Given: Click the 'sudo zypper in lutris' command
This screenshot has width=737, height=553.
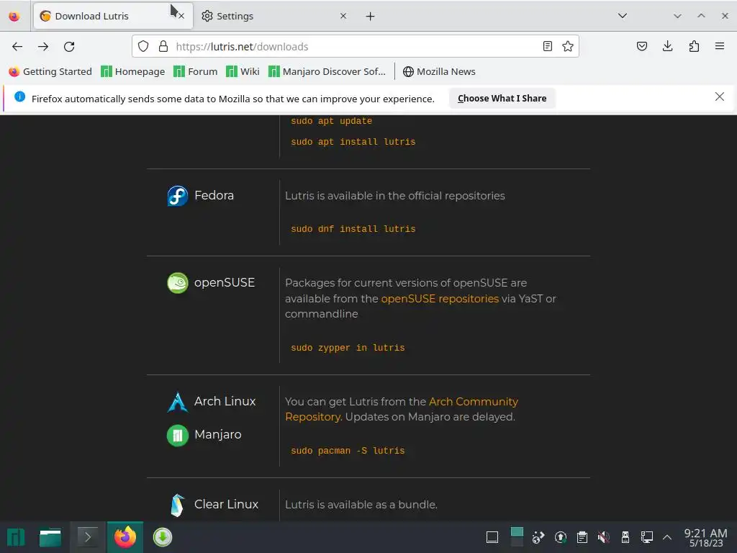Looking at the screenshot, I should pos(348,348).
